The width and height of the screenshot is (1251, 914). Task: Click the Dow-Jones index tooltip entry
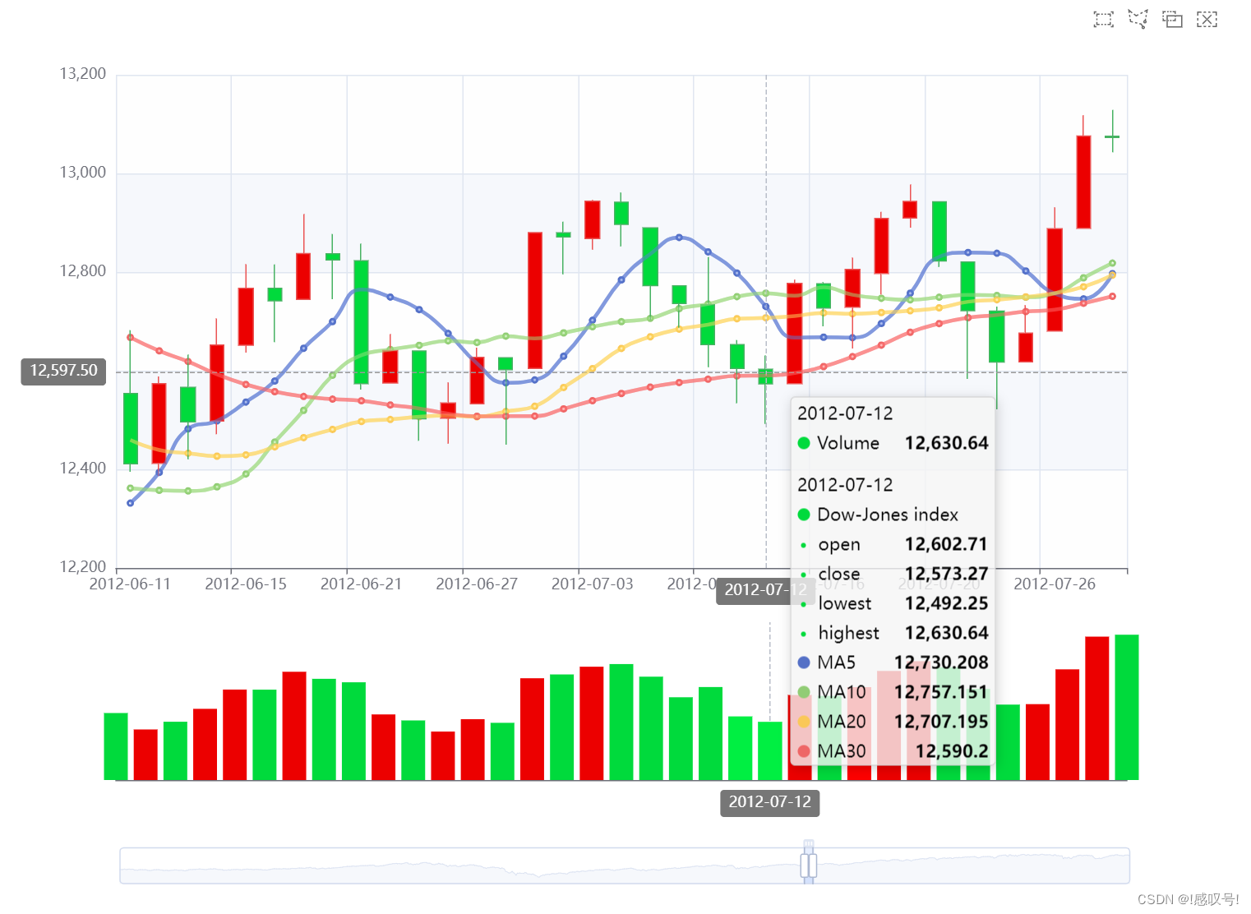pos(878,515)
